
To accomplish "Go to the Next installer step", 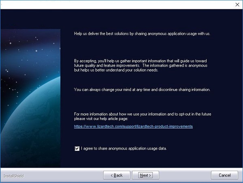I will (x=145, y=175).
